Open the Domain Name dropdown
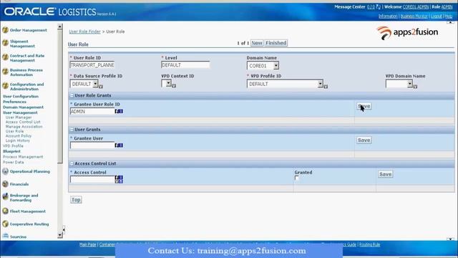The image size is (458, 258). click(276, 65)
